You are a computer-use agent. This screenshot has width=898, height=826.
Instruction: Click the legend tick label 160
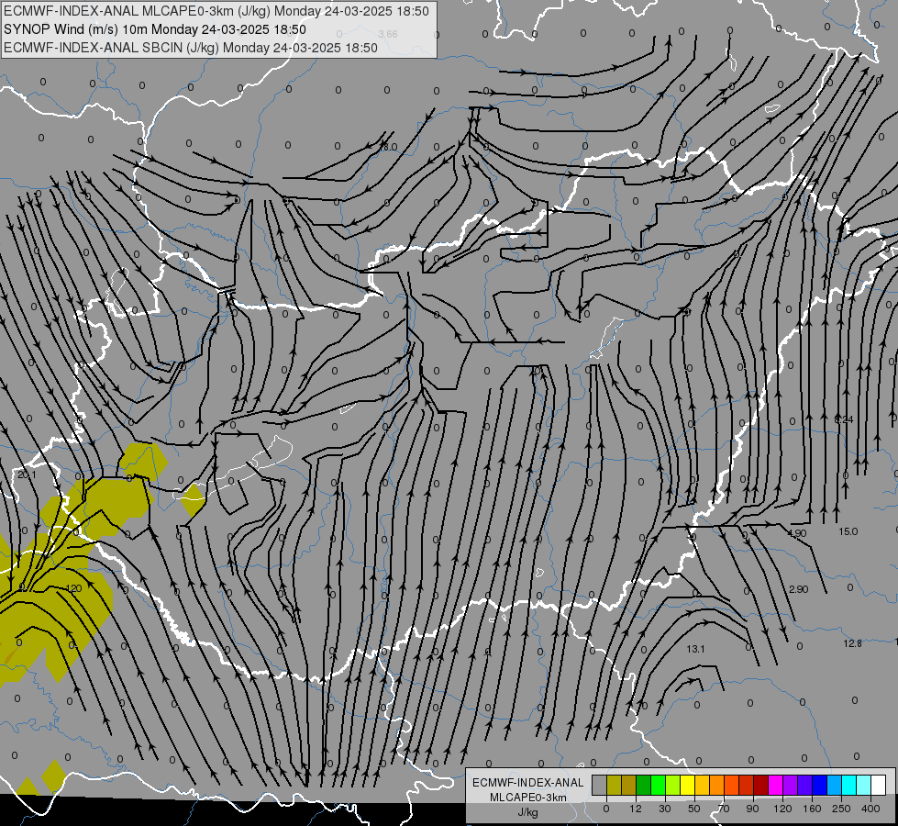click(812, 809)
